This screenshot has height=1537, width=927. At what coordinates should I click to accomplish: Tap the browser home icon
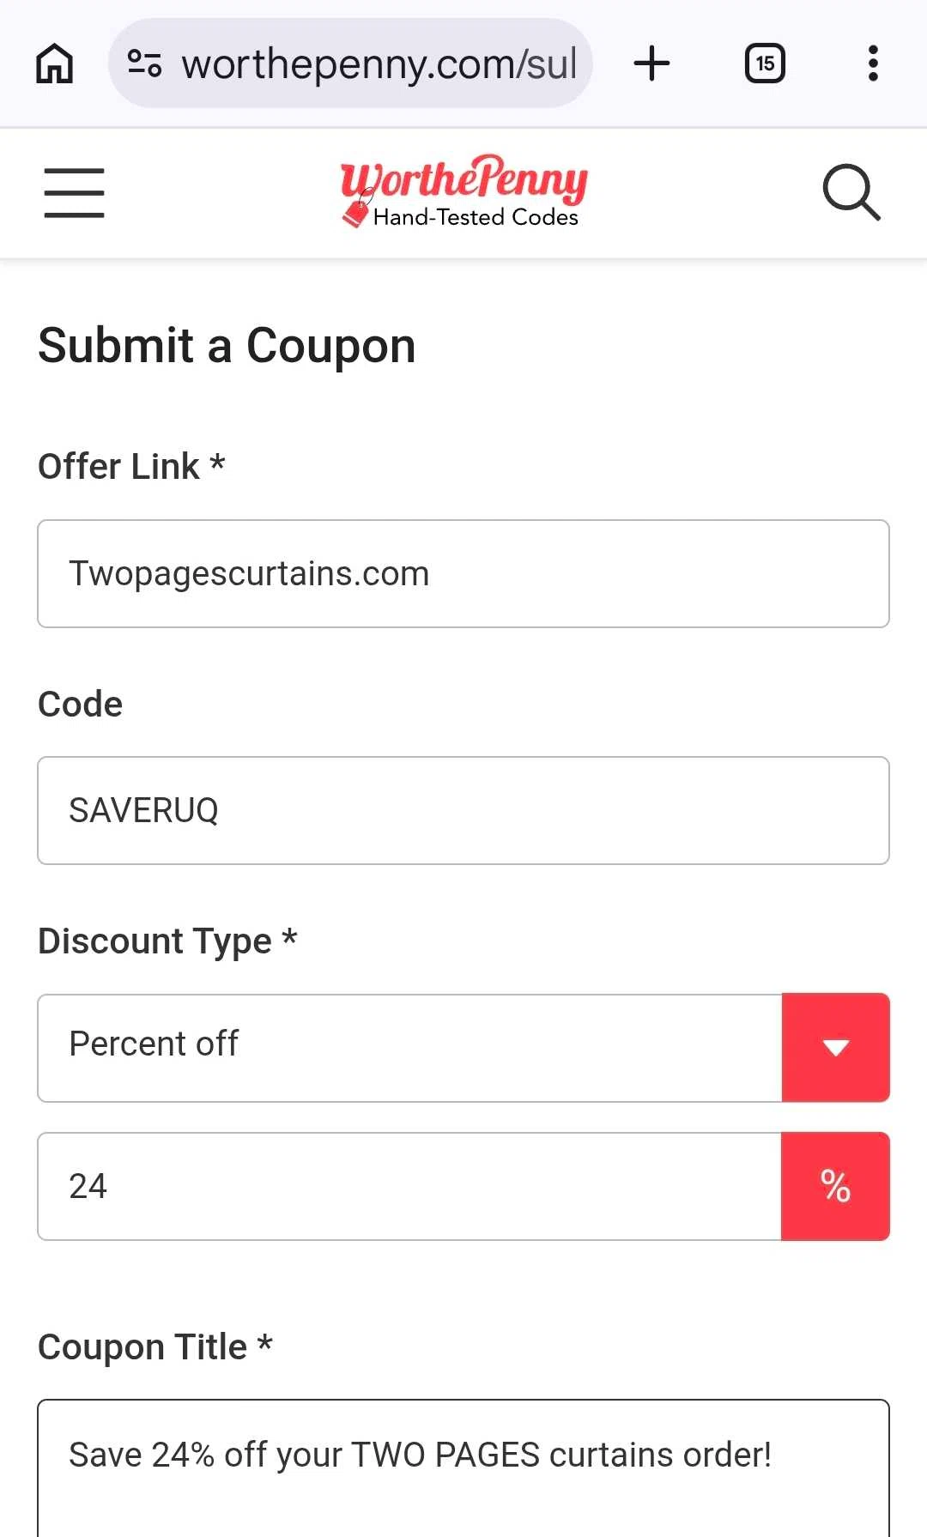[x=54, y=64]
